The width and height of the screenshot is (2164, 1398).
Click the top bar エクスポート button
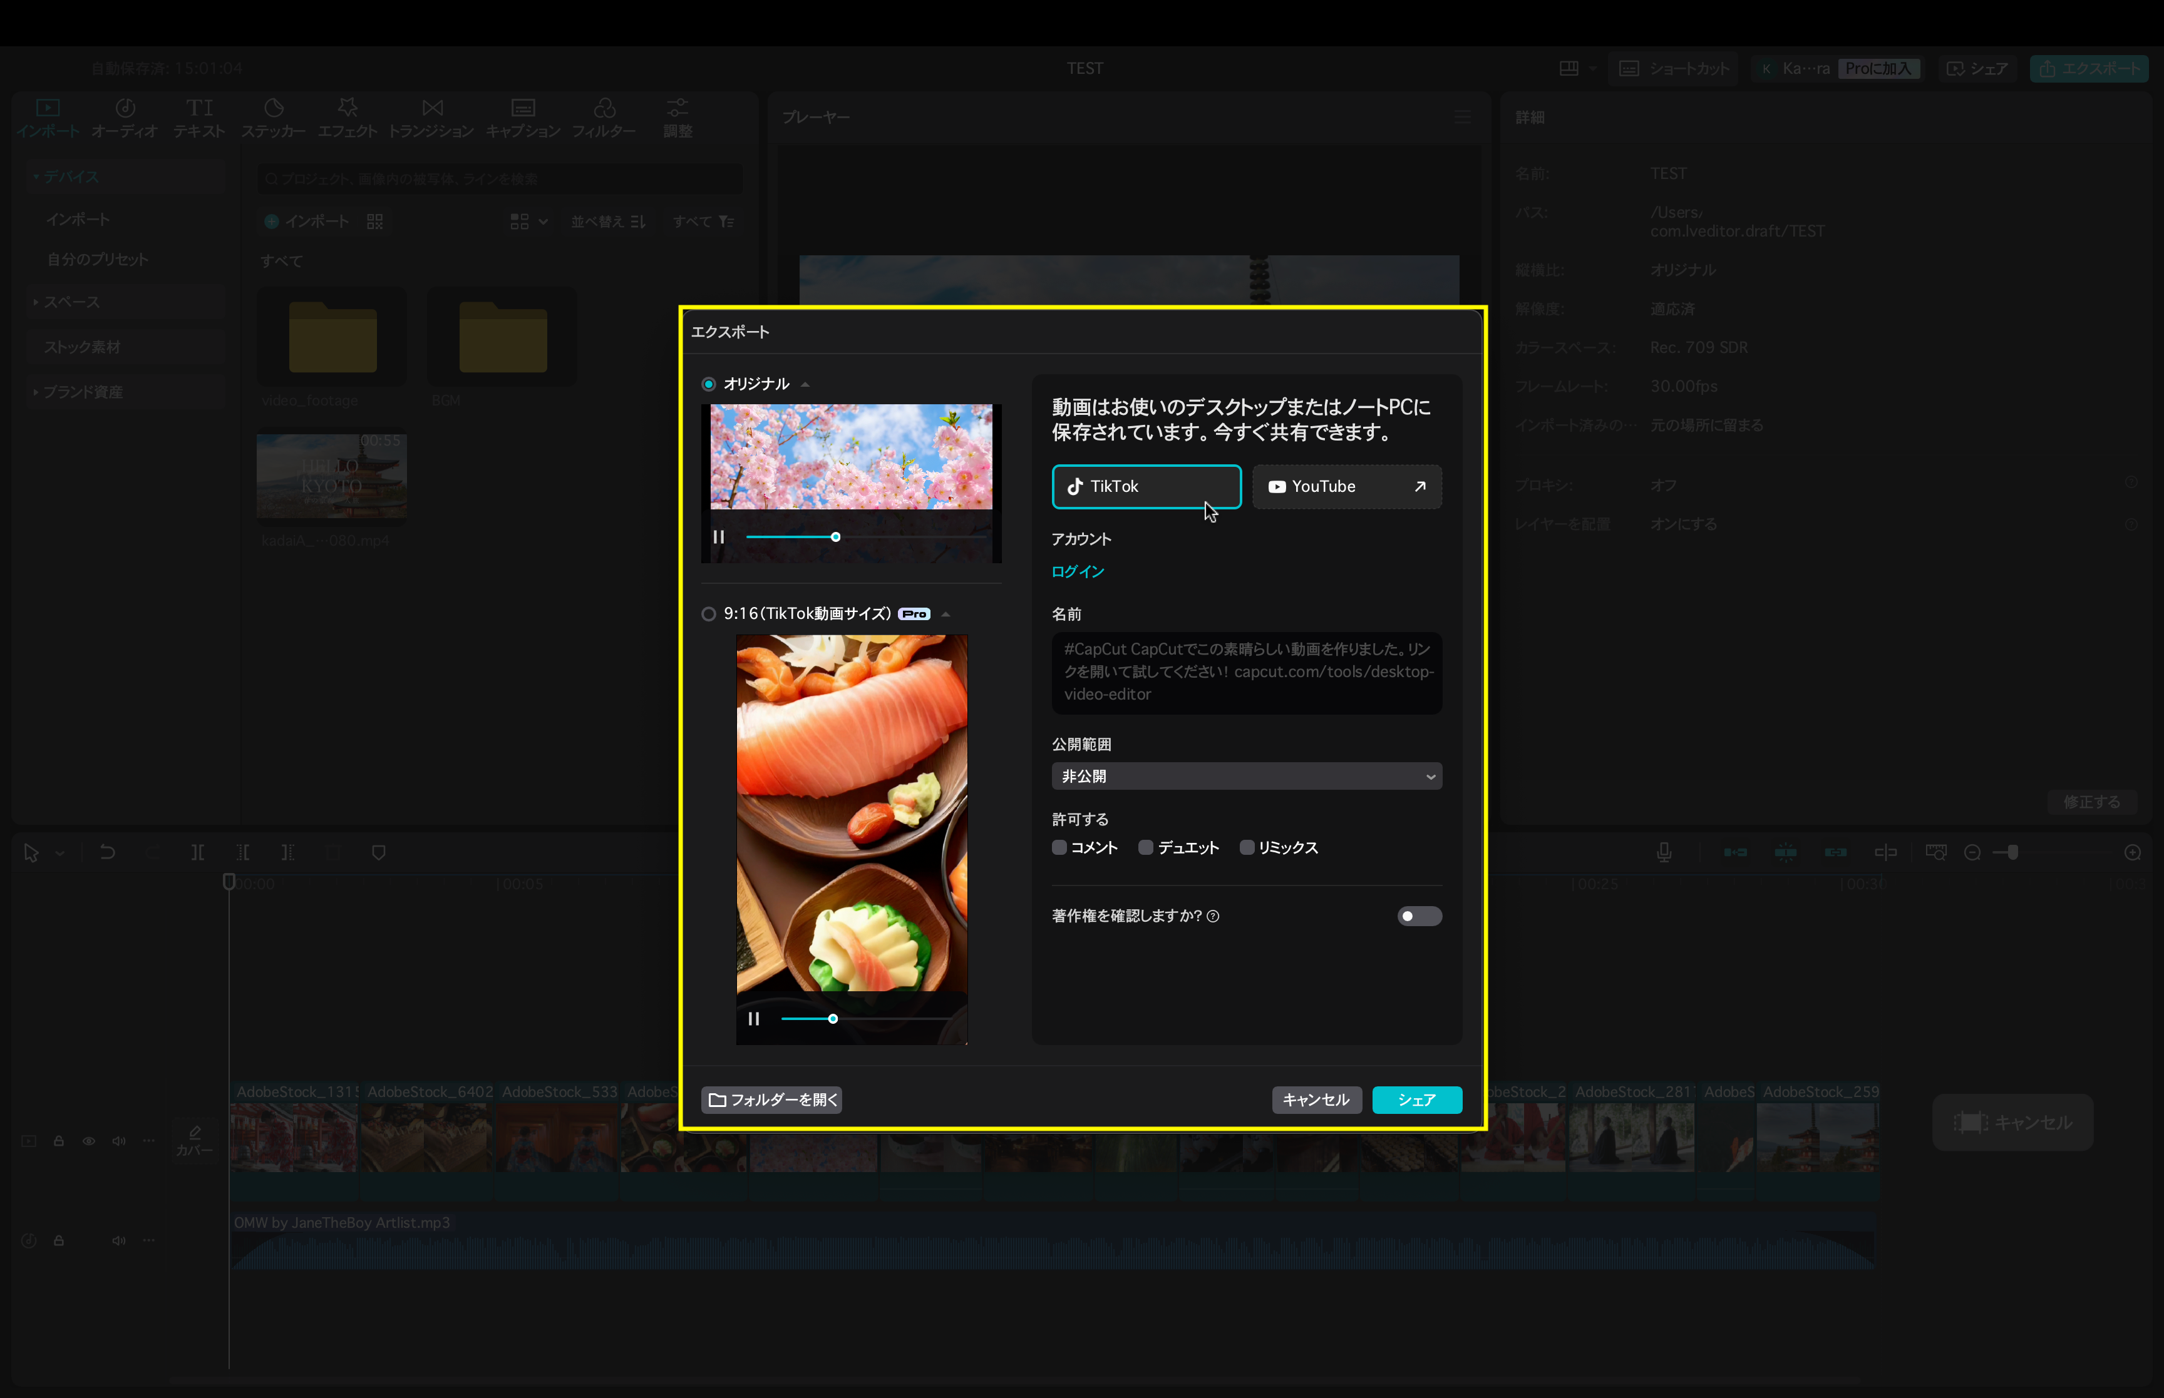pyautogui.click(x=2089, y=68)
